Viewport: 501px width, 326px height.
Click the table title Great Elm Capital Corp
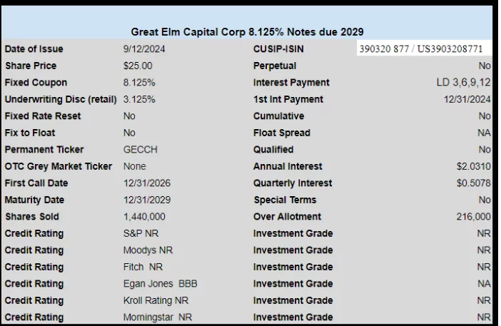pos(247,32)
